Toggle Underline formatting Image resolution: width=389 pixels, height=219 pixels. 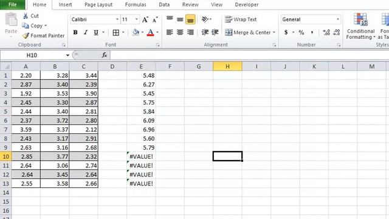click(96, 32)
